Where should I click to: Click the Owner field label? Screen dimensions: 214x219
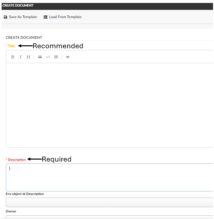pyautogui.click(x=11, y=211)
